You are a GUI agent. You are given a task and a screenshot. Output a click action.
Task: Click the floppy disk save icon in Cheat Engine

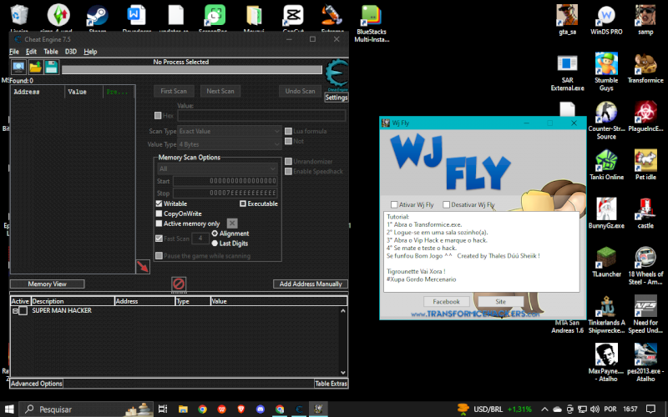51,68
